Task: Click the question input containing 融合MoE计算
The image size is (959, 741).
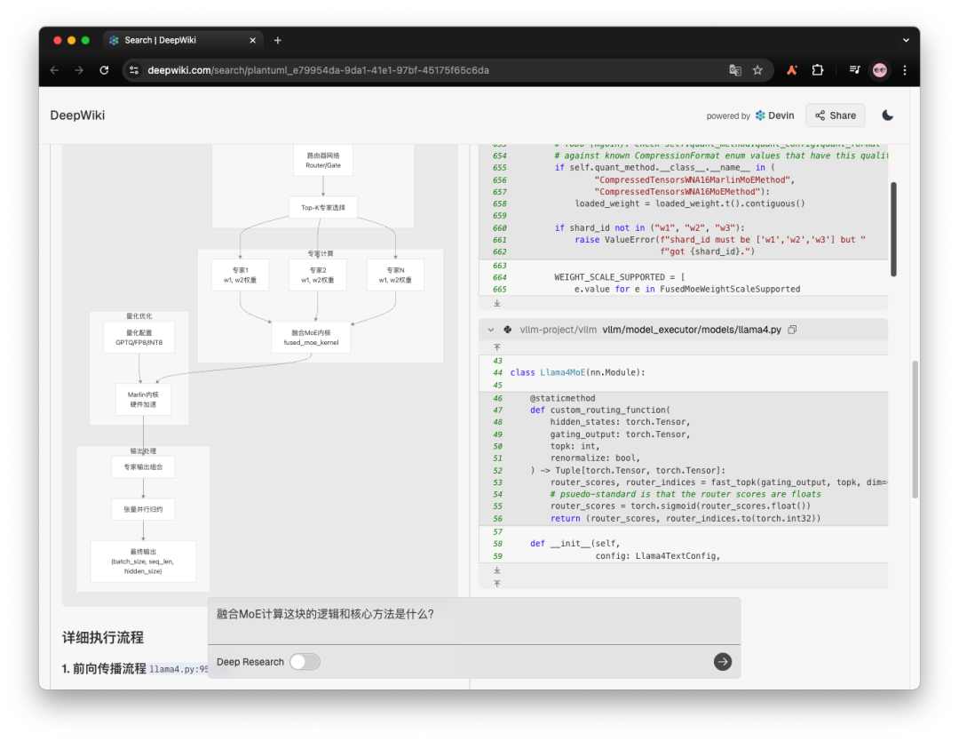Action: point(474,620)
